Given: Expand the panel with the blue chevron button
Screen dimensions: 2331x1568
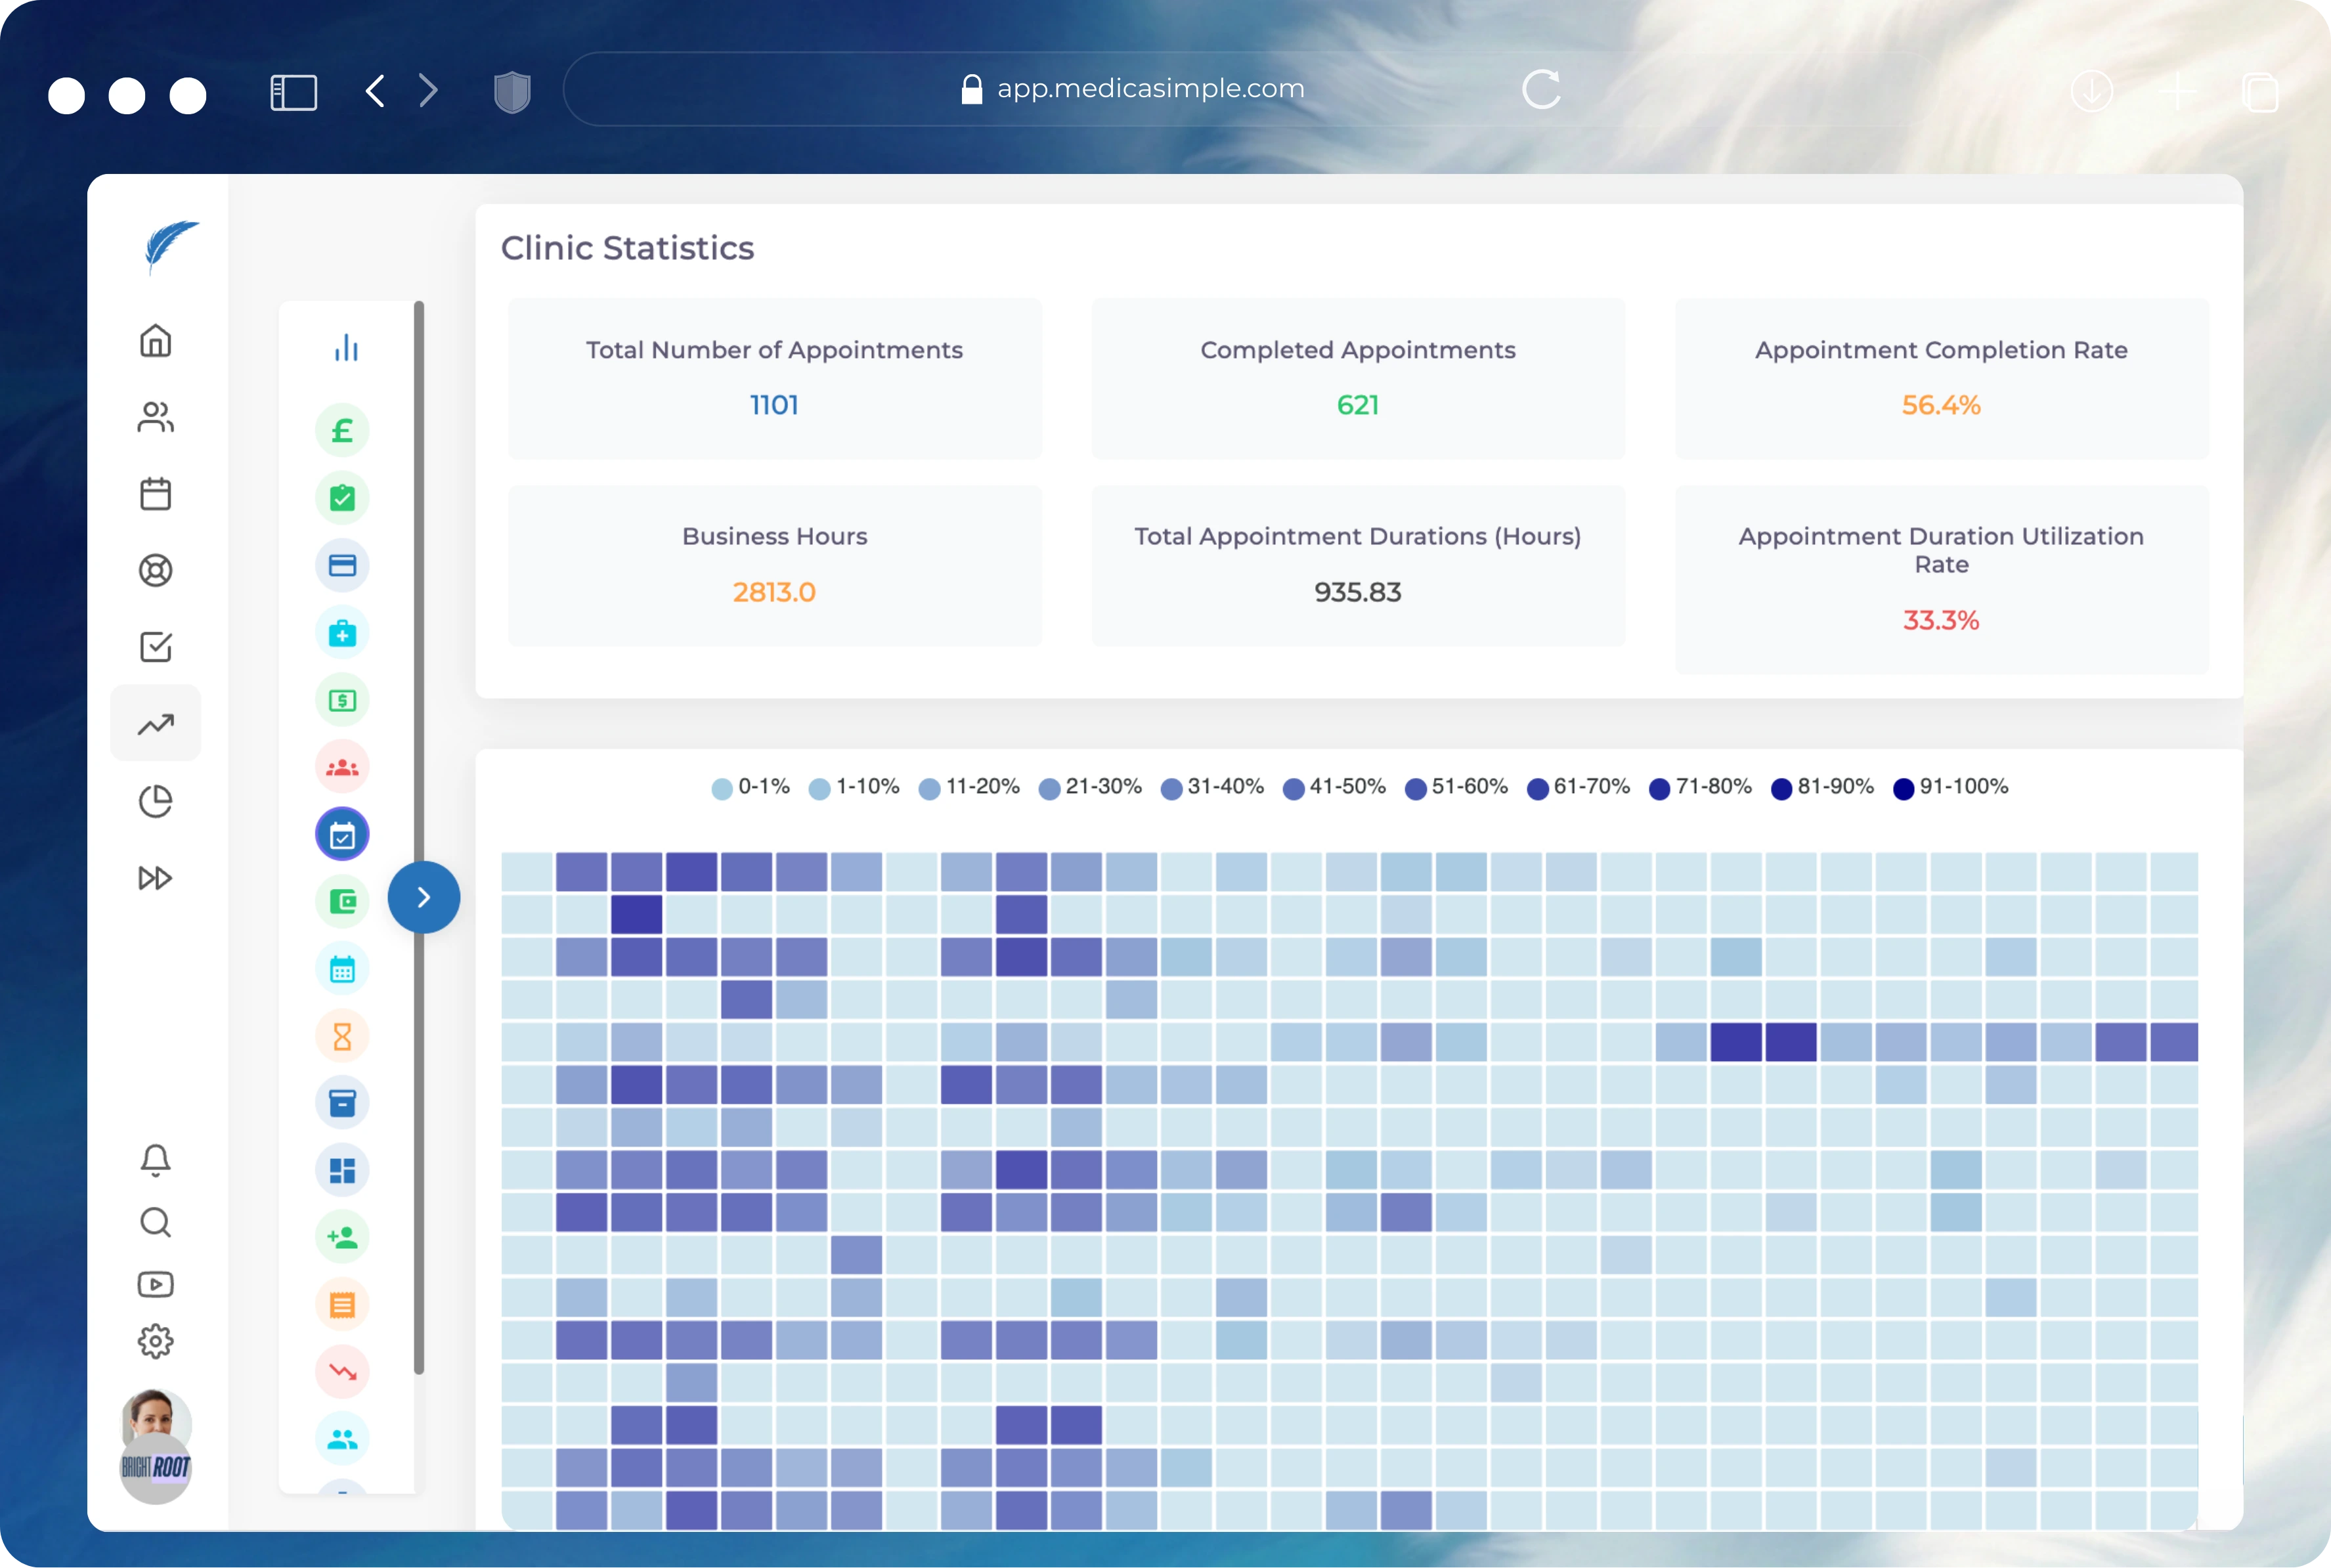Looking at the screenshot, I should point(425,897).
